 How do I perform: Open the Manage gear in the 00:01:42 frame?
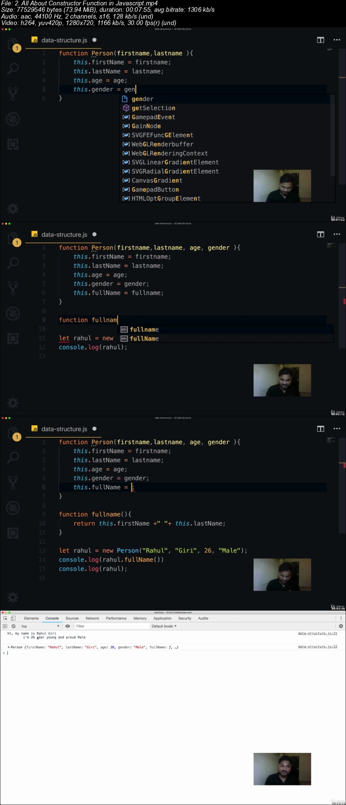(13, 208)
